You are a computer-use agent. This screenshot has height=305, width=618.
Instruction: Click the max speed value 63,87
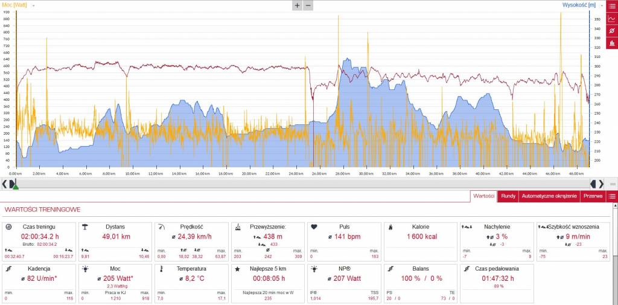coord(221,256)
